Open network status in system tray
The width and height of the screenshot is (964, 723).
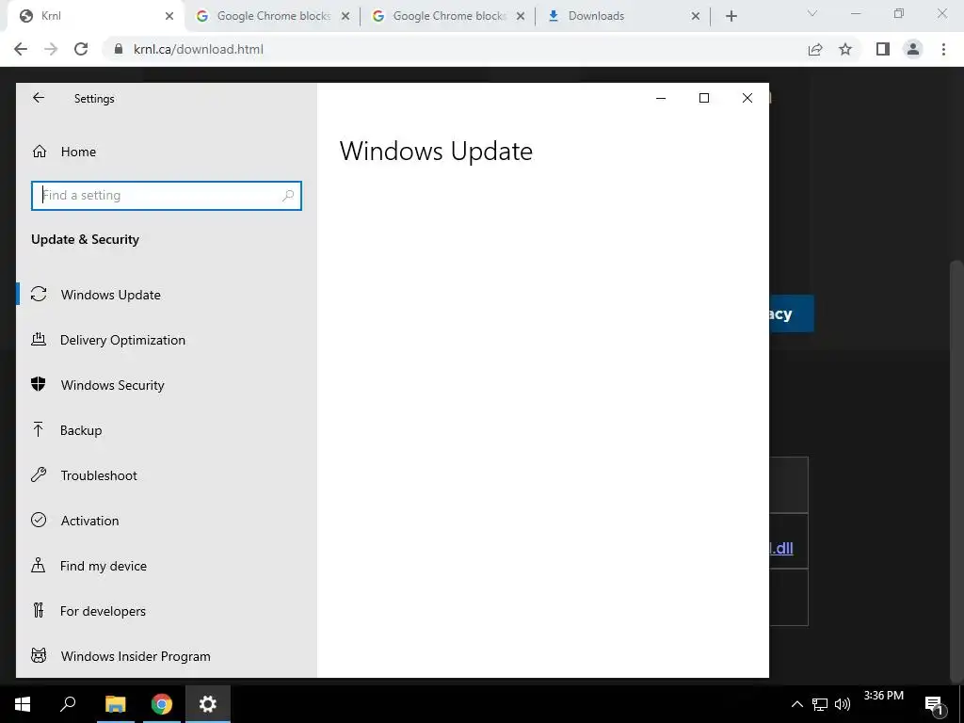820,704
